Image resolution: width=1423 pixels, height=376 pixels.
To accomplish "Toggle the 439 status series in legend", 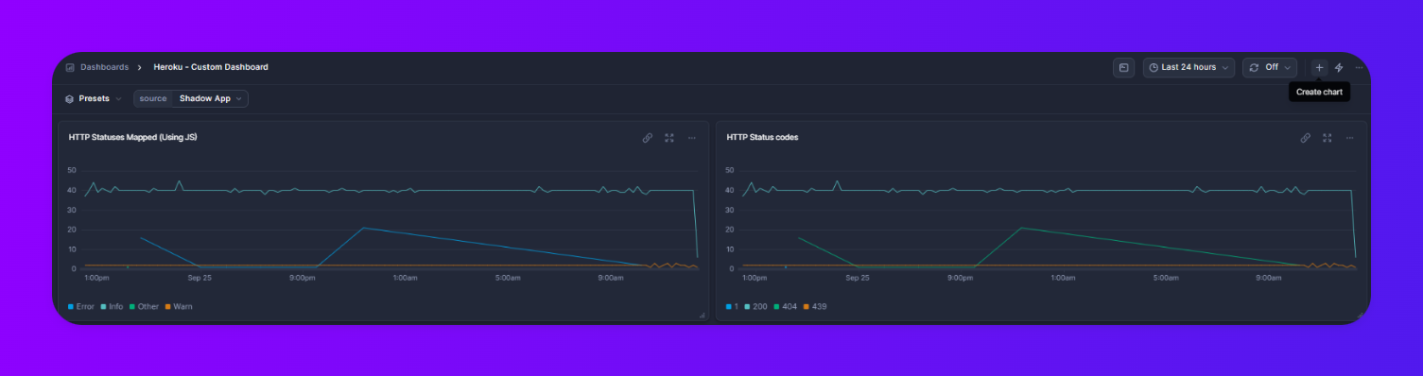I will tap(814, 306).
